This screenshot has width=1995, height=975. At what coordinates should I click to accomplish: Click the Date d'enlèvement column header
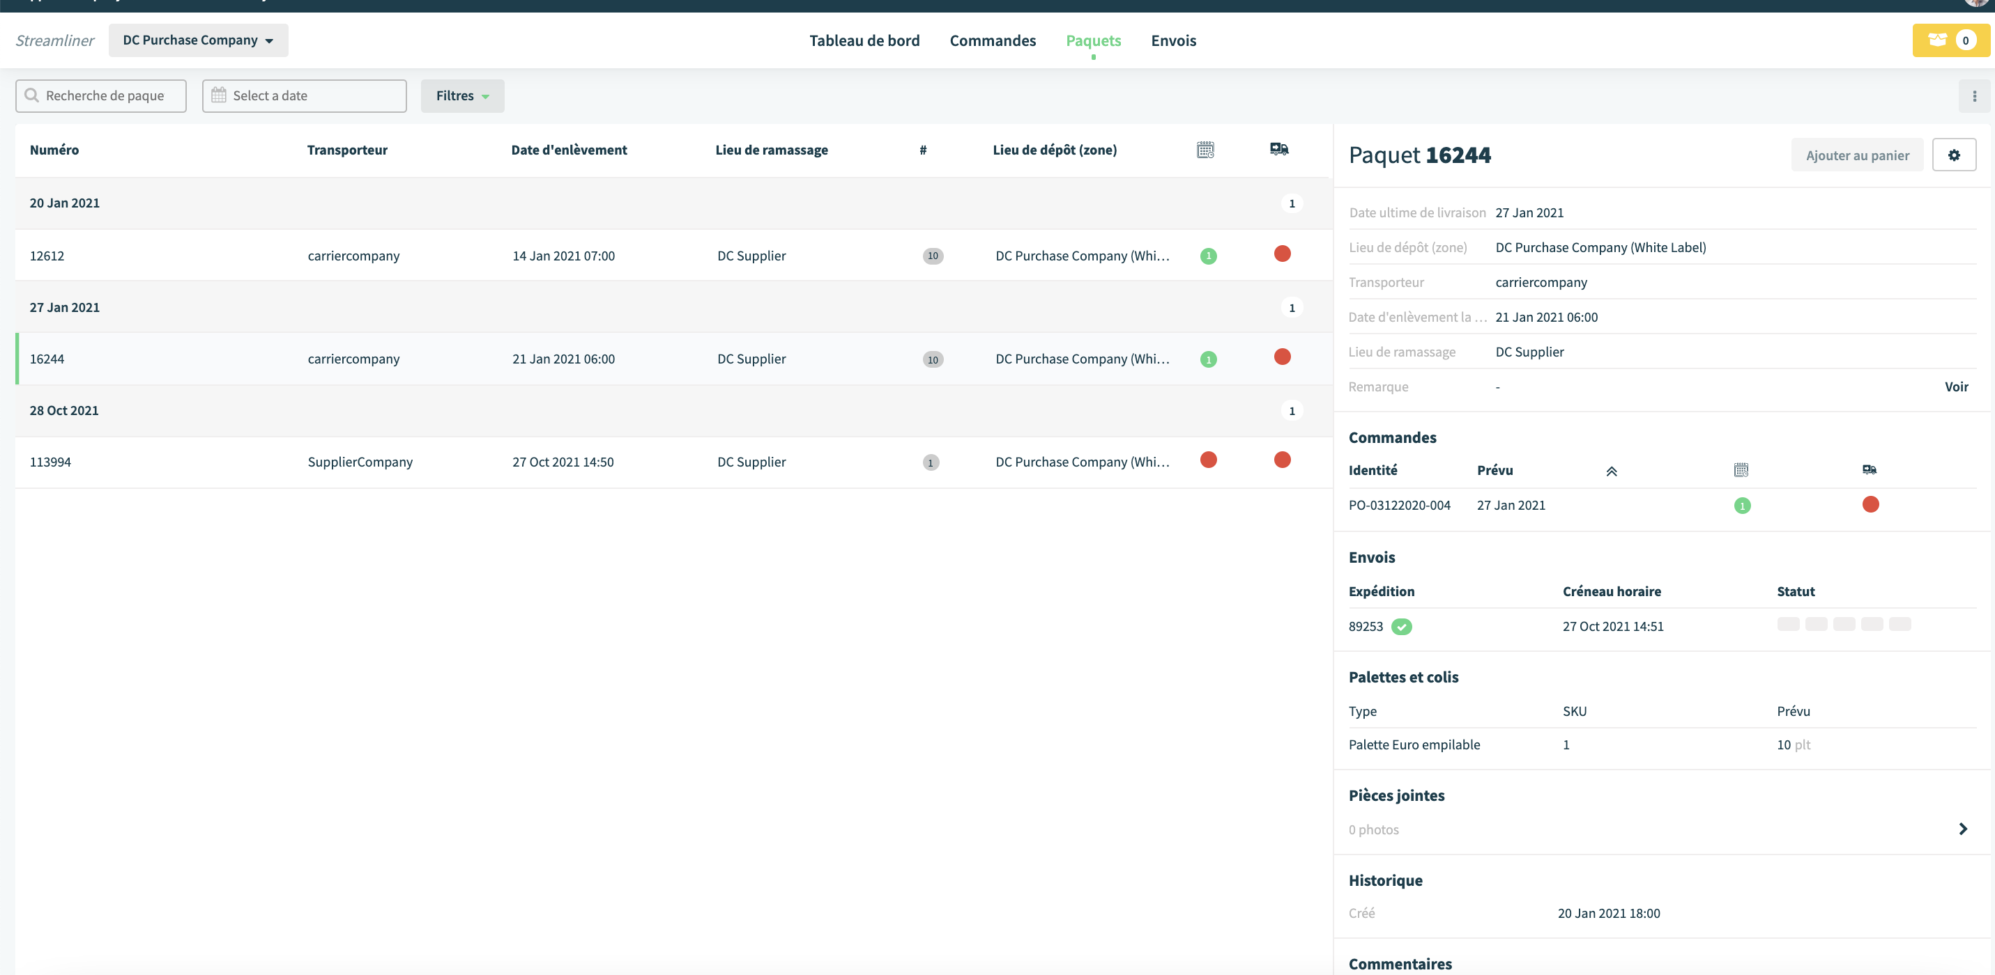570,150
